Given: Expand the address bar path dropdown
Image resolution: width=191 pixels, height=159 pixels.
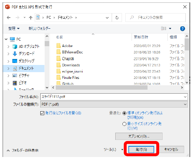Looking at the screenshot, I should pos(107,18).
